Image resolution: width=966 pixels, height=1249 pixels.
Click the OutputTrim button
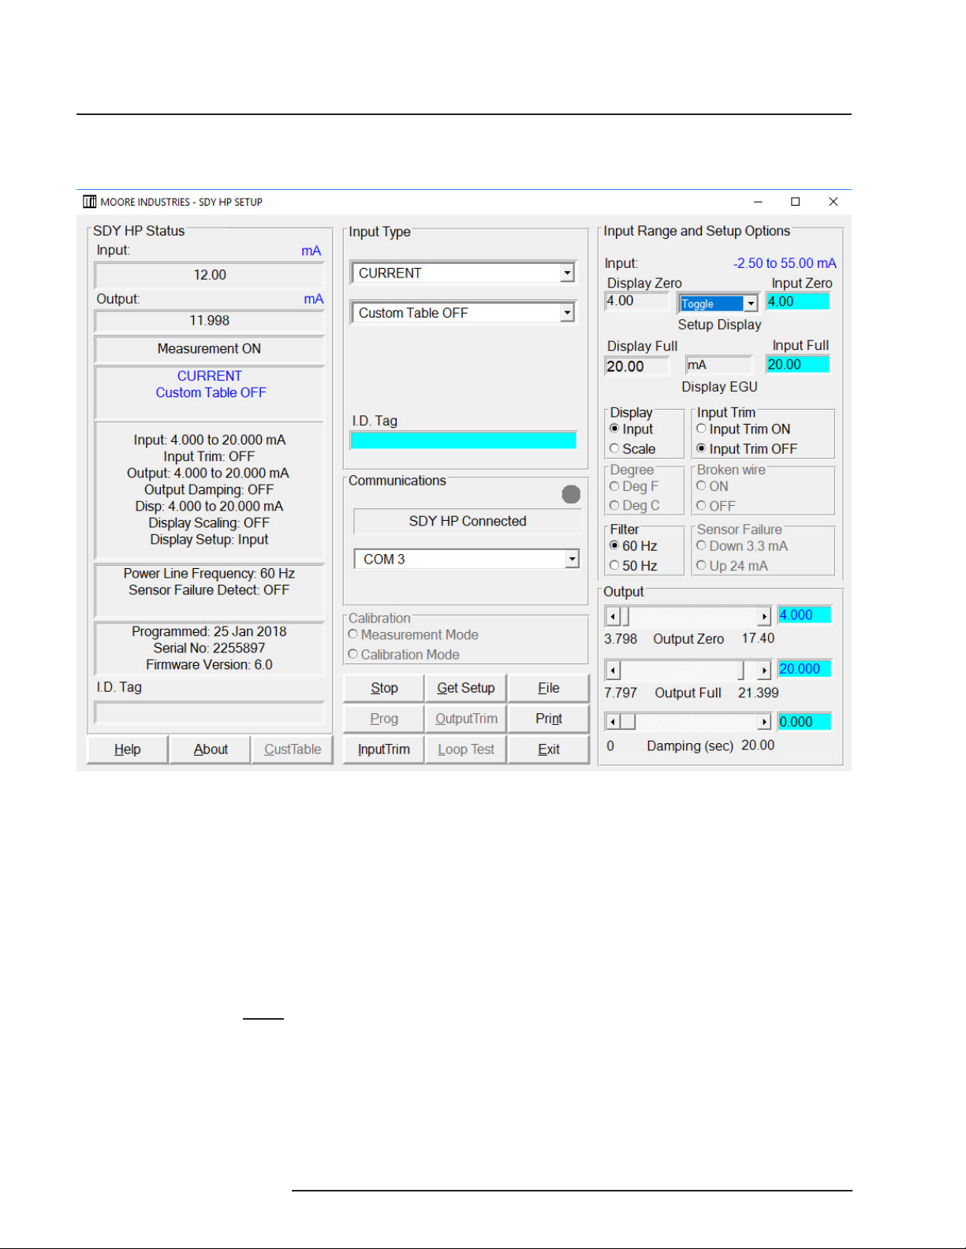coord(466,719)
